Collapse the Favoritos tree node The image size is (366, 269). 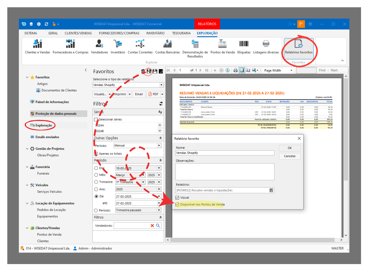(27, 77)
